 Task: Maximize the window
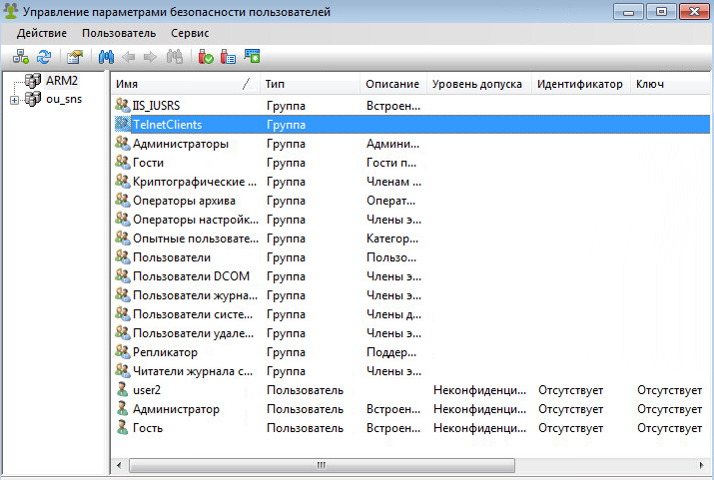[x=661, y=11]
